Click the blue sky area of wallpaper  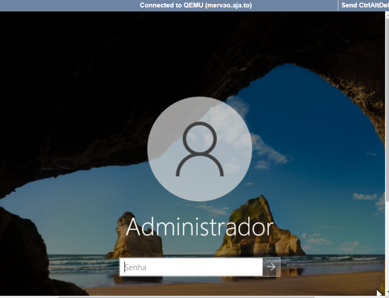315,131
